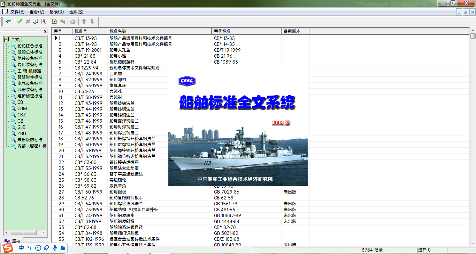Open the 查看(V) menu
476x254 pixels.
point(37,12)
